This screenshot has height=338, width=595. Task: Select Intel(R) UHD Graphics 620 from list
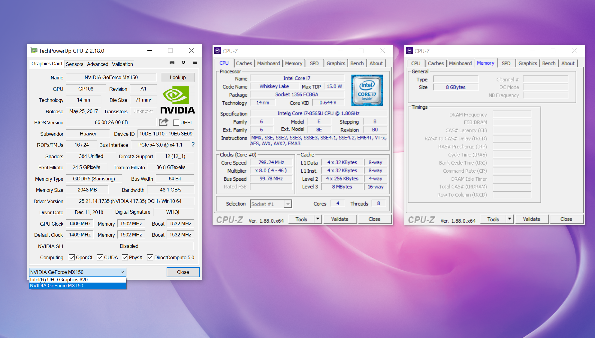click(x=78, y=280)
